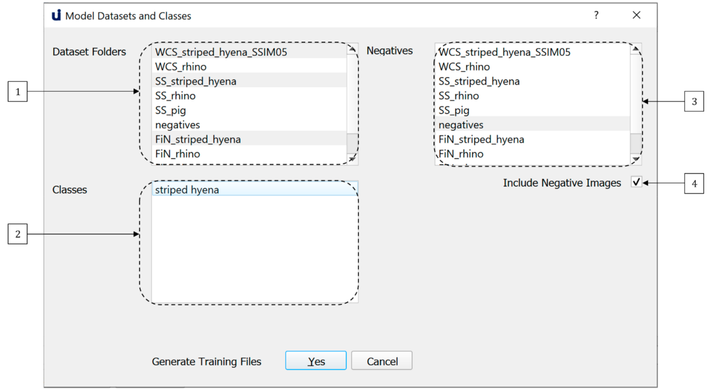The height and width of the screenshot is (389, 713).
Task: Select WCS_striped_hyena_SSIM05 in Dataset Folders
Action: tap(221, 52)
